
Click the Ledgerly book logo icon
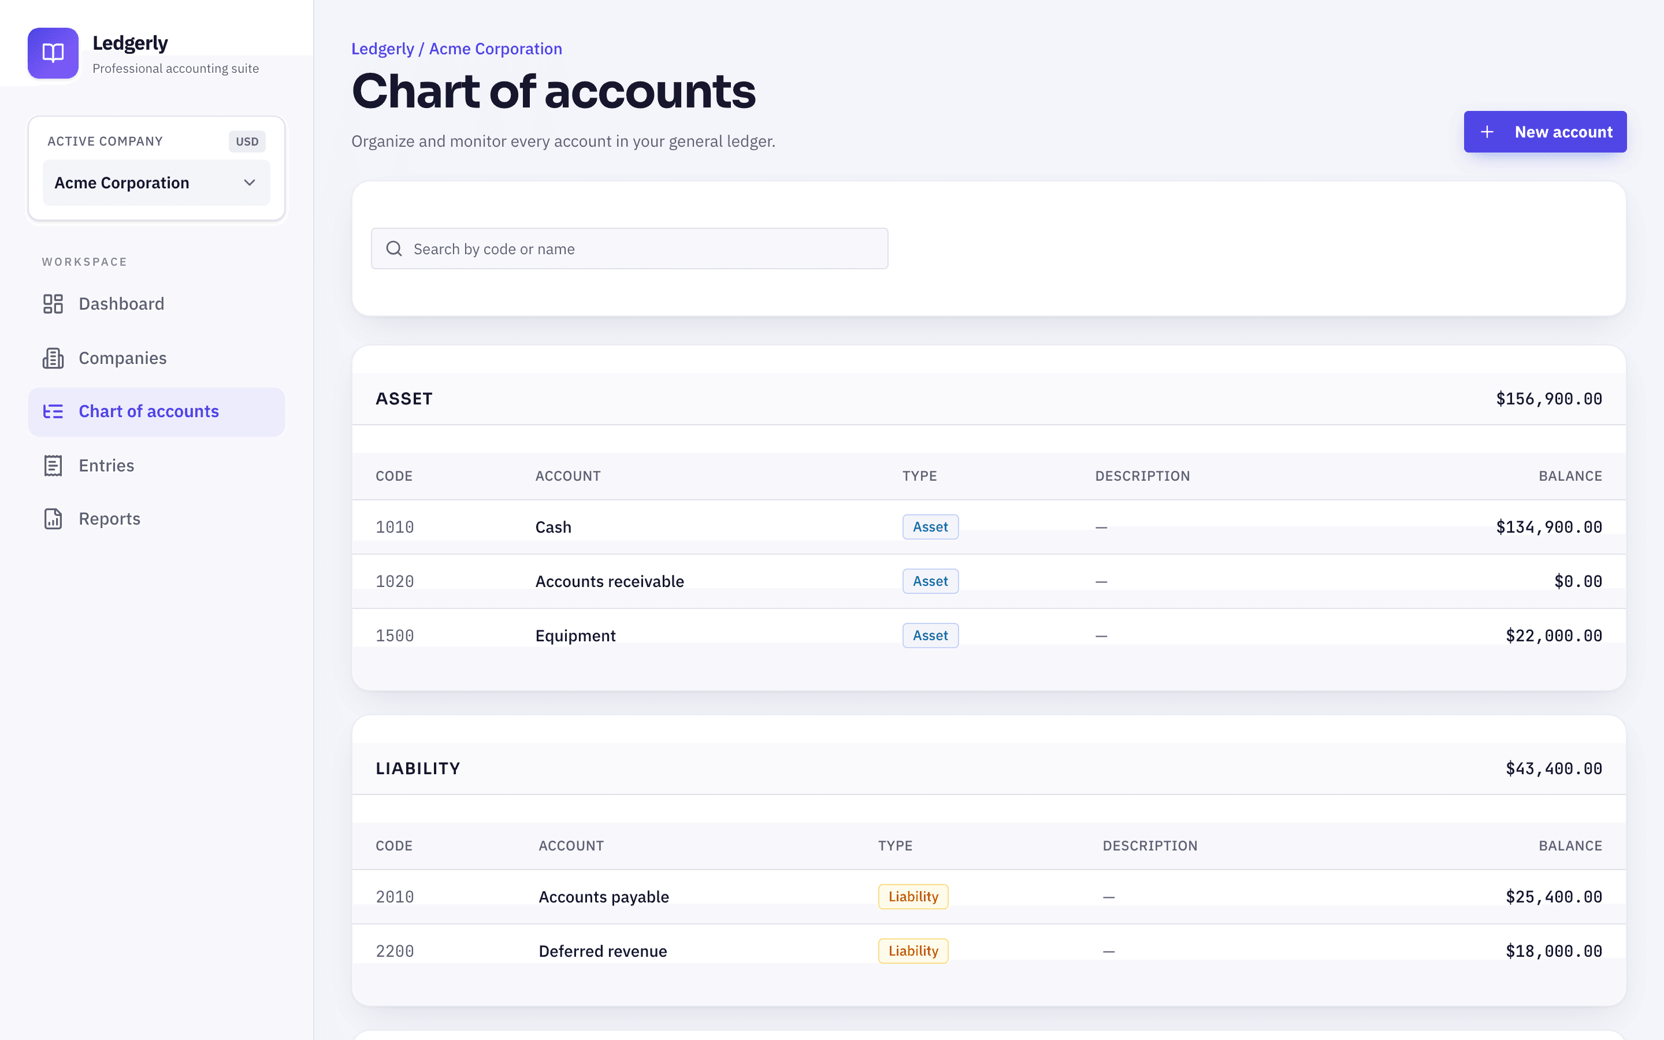(53, 53)
